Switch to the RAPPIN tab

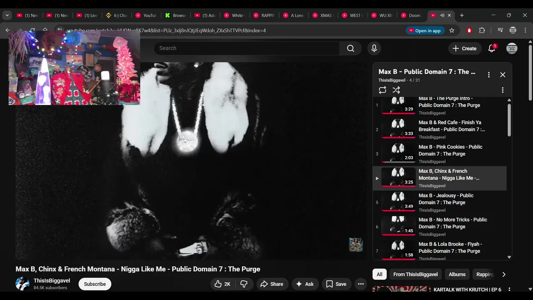coord(264,15)
